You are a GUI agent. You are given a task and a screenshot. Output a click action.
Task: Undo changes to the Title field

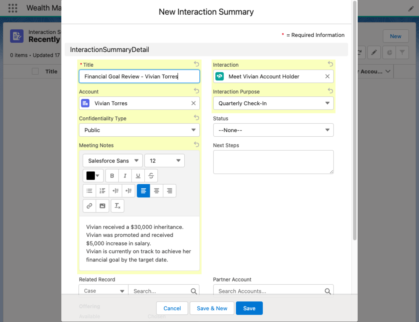coord(196,64)
